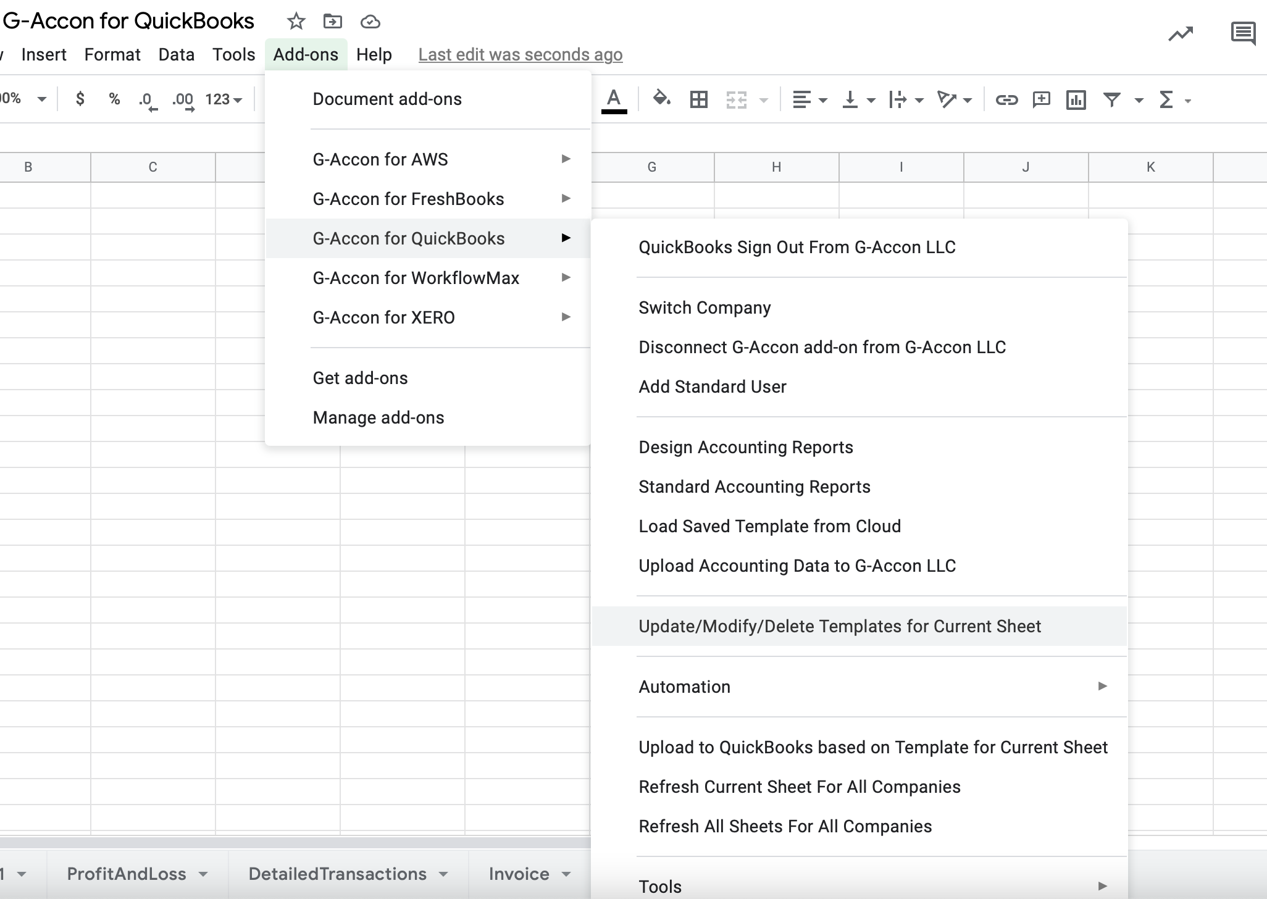
Task: Open Standard Accounting Reports
Action: (x=859, y=487)
